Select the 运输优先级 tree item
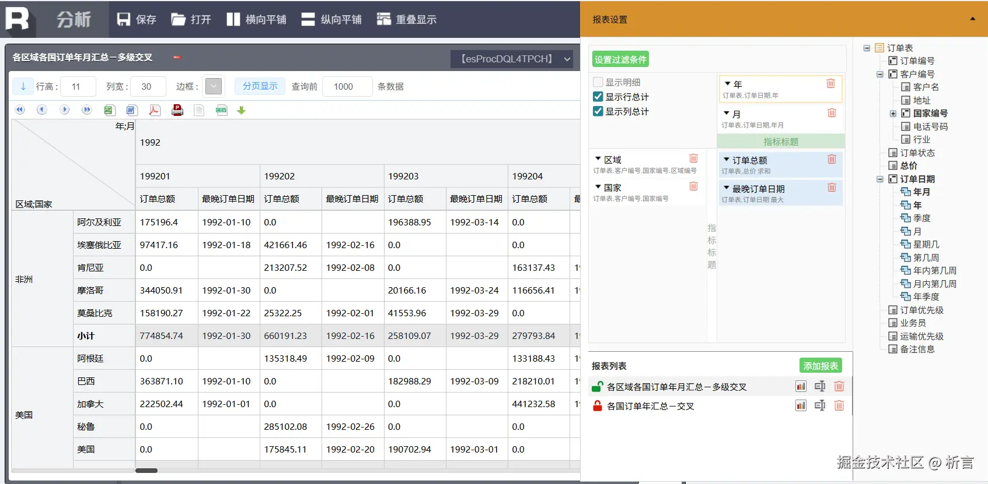 (x=921, y=336)
